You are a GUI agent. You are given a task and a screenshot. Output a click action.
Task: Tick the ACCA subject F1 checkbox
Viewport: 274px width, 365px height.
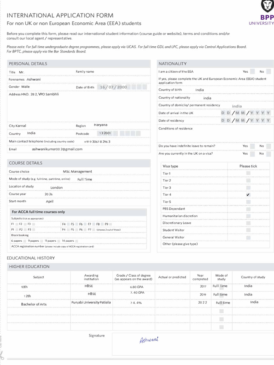click(17, 224)
